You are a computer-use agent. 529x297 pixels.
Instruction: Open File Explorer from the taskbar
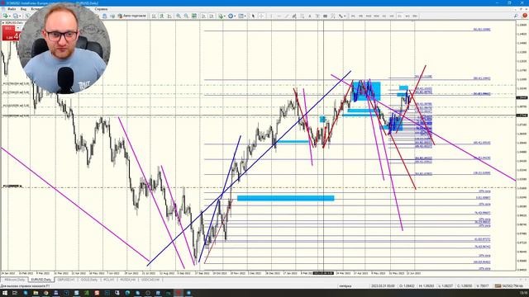click(36, 293)
